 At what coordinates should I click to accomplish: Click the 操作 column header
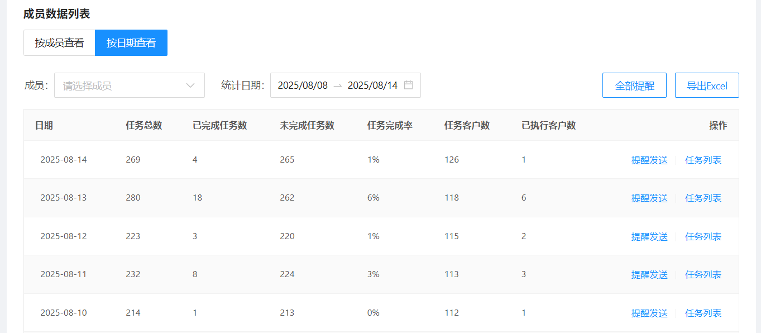[718, 125]
